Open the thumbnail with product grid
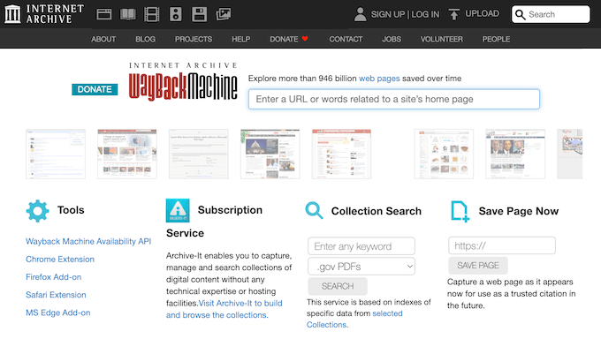The height and width of the screenshot is (339, 601). [x=444, y=154]
